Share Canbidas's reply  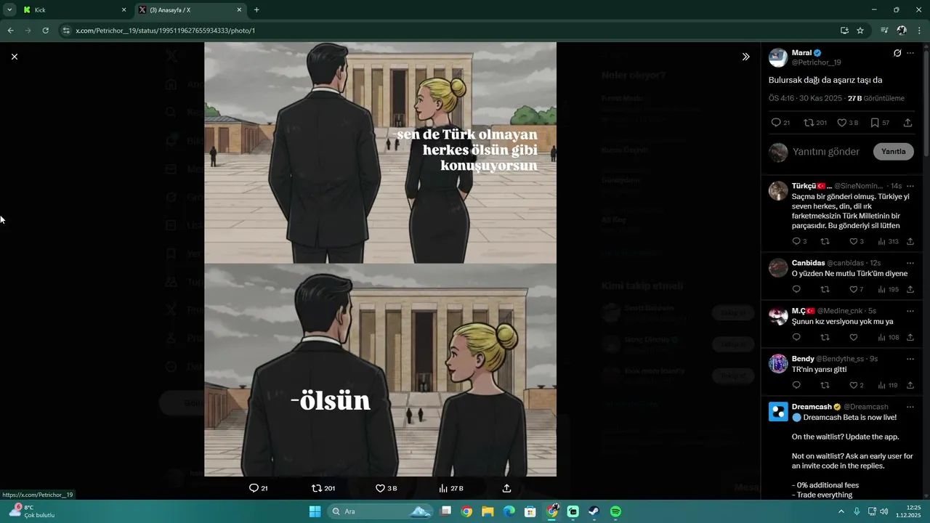tap(910, 289)
